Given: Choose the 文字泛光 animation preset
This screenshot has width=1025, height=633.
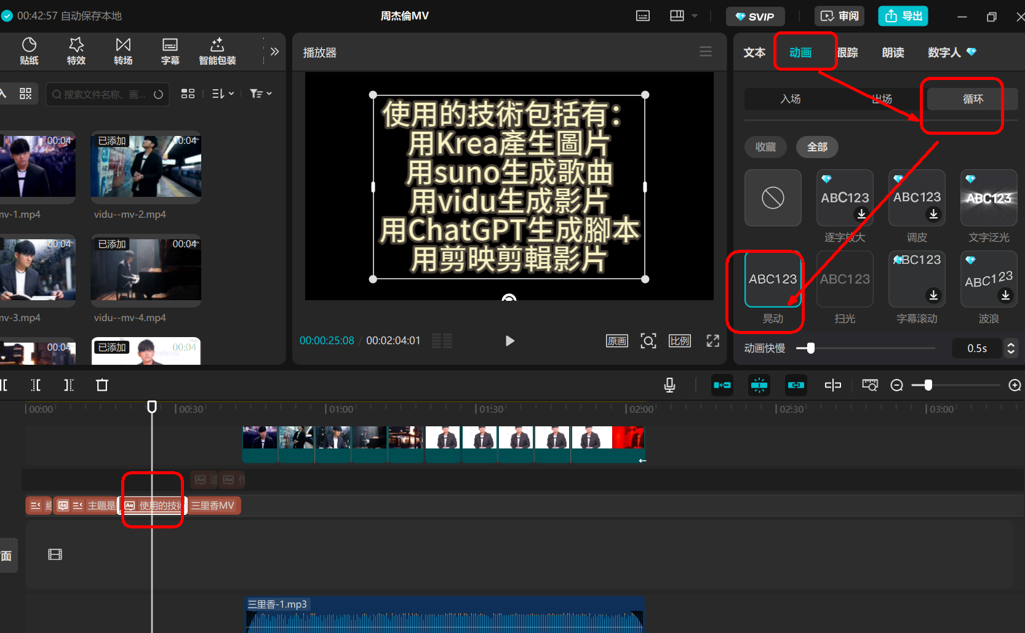Looking at the screenshot, I should pyautogui.click(x=989, y=198).
